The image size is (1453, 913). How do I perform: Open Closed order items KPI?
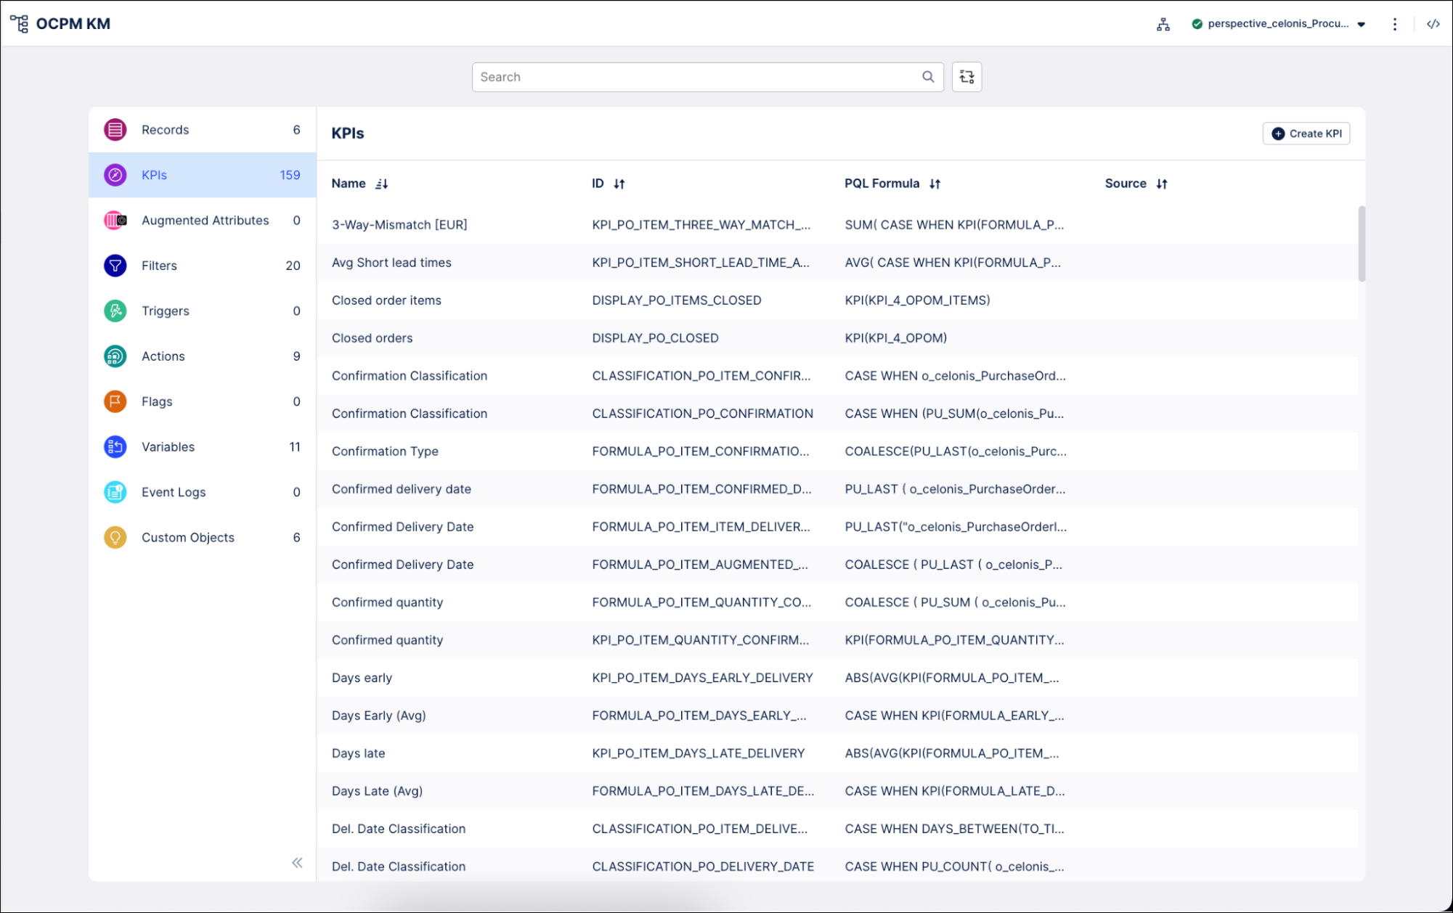[837, 300]
